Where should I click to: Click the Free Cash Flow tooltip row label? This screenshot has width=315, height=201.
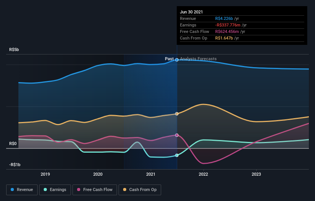(x=195, y=32)
